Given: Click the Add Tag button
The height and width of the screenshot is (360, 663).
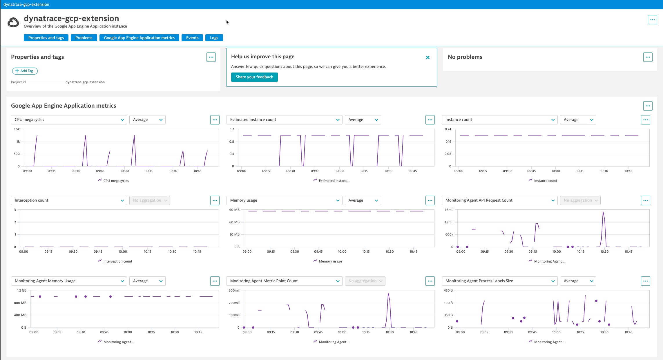Looking at the screenshot, I should point(25,71).
